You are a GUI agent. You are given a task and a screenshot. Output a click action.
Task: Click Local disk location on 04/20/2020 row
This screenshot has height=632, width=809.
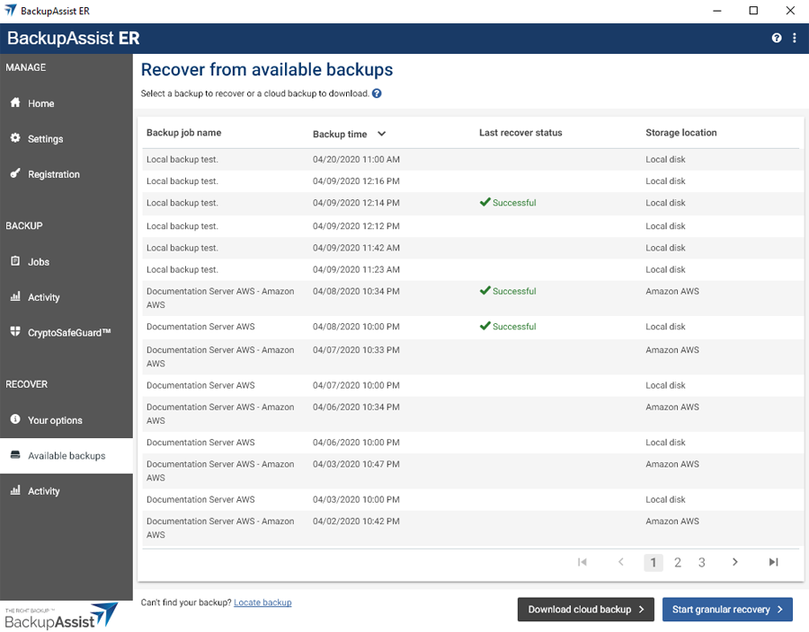click(665, 160)
